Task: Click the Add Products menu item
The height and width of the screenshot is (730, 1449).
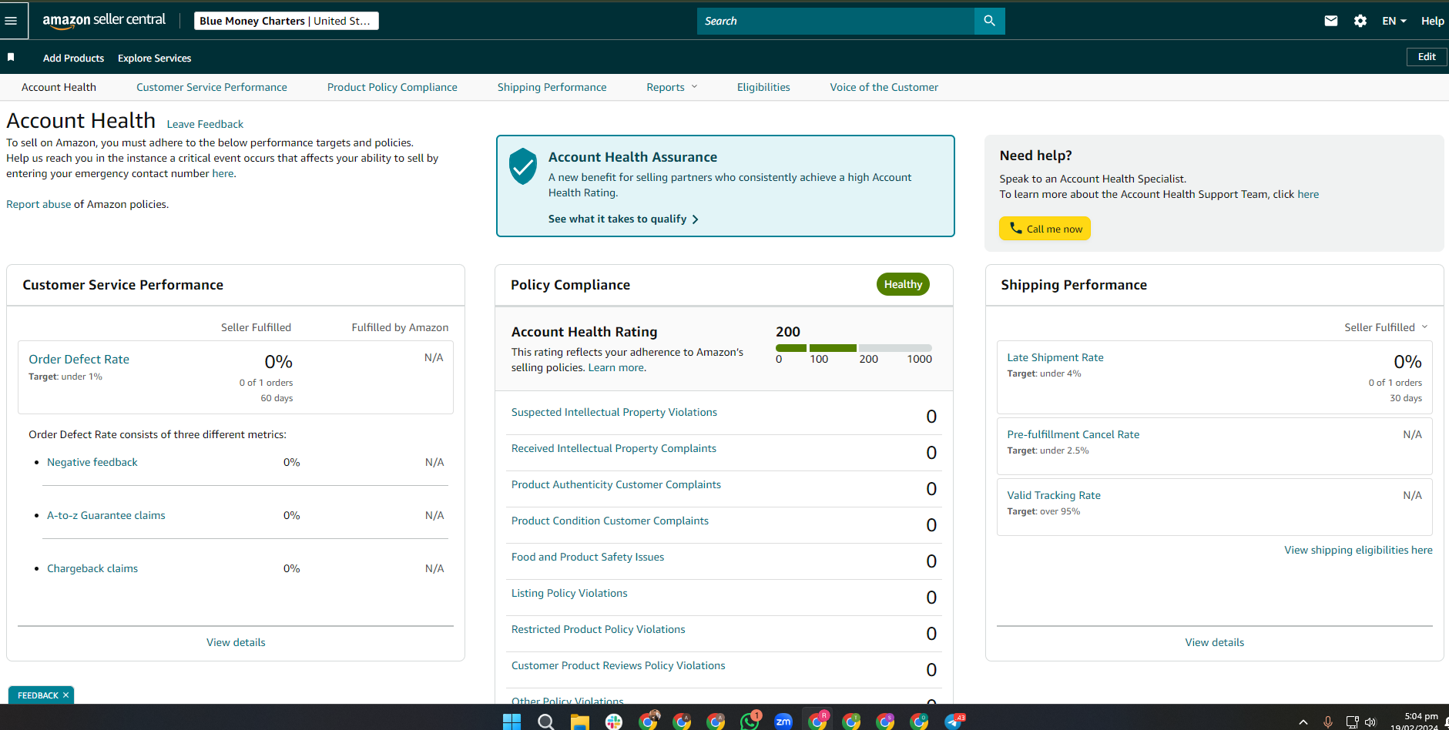Action: 73,58
